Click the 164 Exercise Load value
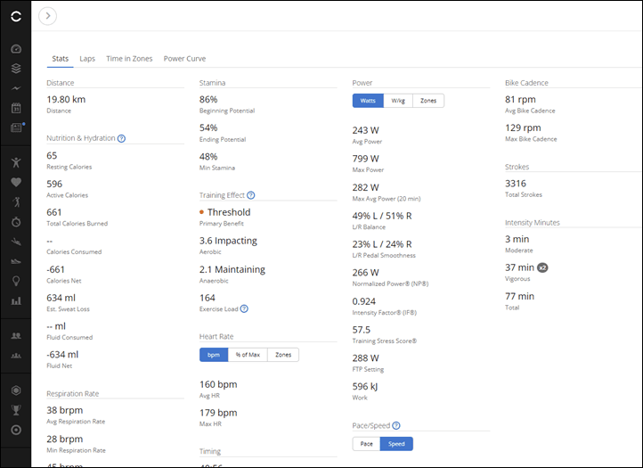 pos(208,298)
